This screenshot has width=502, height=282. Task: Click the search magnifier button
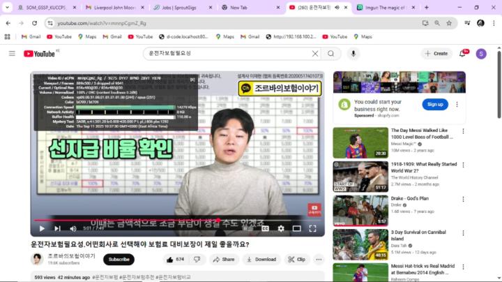coord(330,54)
